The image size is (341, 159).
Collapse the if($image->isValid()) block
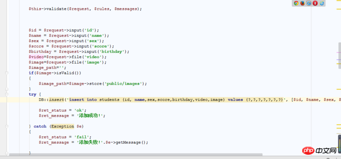point(6,73)
